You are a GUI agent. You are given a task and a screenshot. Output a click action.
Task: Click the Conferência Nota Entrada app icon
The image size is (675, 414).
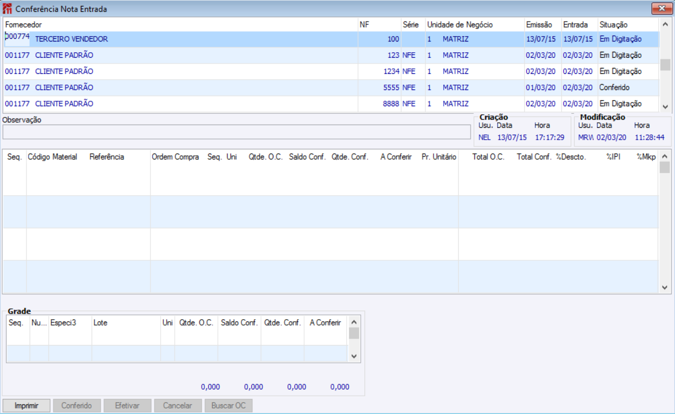point(8,9)
